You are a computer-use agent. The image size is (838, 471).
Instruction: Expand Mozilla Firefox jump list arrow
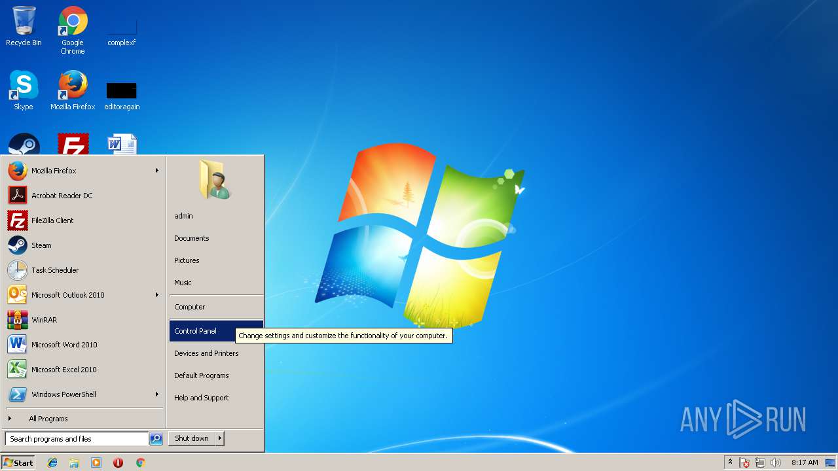(156, 171)
